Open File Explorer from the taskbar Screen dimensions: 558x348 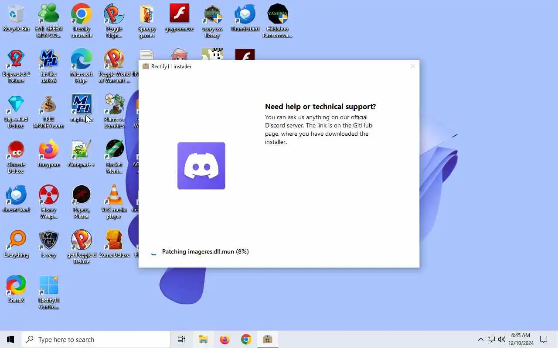click(203, 339)
